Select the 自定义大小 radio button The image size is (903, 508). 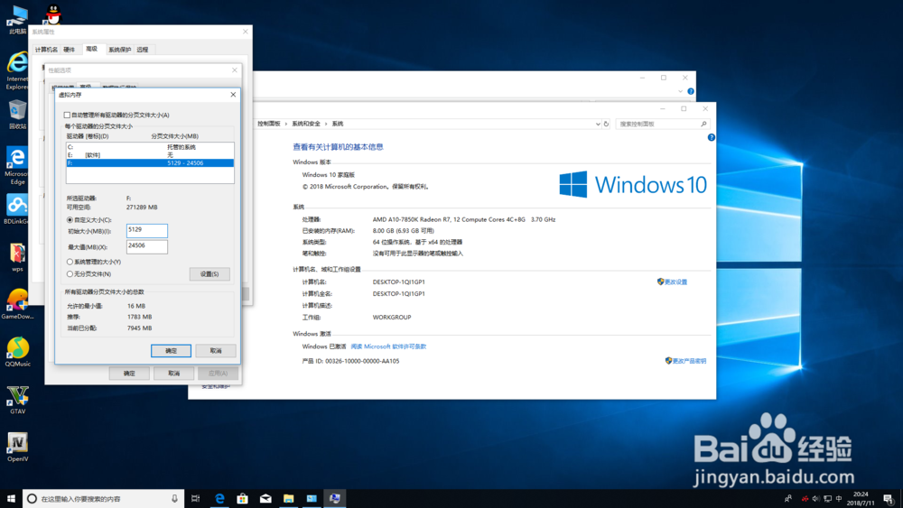(70, 220)
